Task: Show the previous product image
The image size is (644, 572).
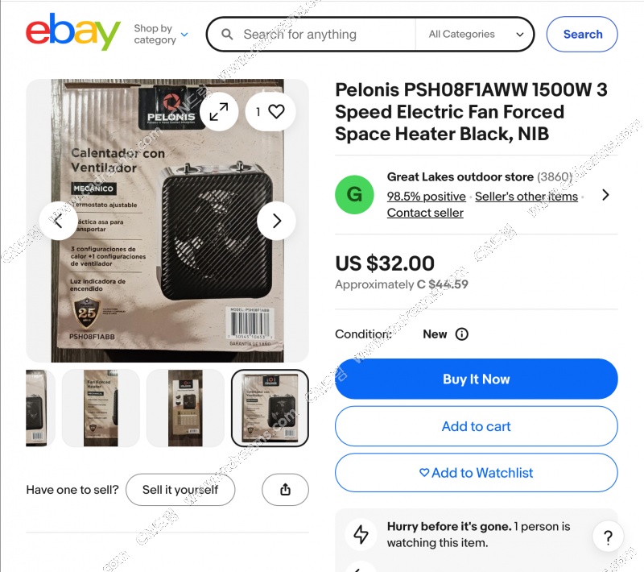Action: [x=59, y=221]
